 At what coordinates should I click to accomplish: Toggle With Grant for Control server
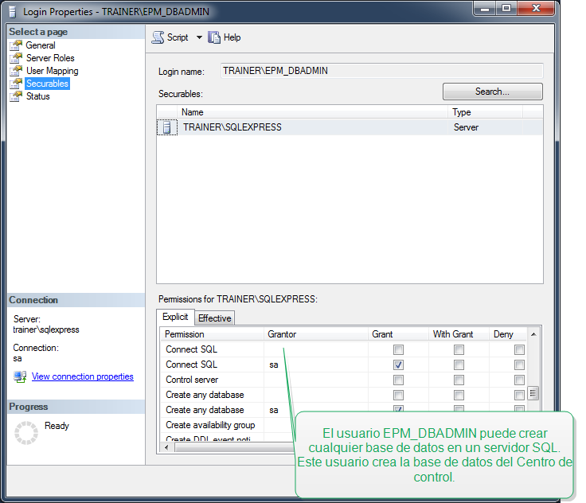[459, 380]
